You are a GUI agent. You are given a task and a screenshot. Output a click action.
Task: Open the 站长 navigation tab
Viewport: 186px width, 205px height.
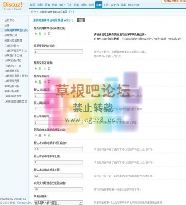point(123,5)
